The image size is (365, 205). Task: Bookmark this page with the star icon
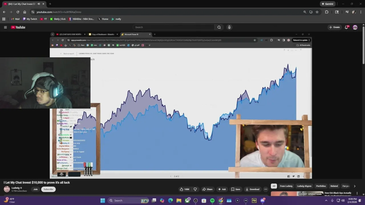coord(317,12)
